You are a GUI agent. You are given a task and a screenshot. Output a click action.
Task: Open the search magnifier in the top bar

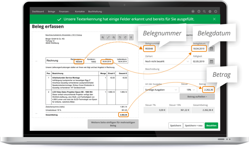point(204,11)
